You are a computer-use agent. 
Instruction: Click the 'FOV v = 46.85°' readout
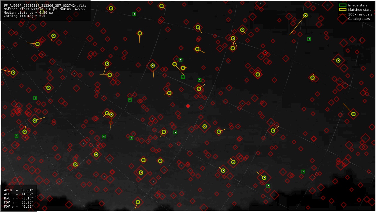tap(18, 206)
